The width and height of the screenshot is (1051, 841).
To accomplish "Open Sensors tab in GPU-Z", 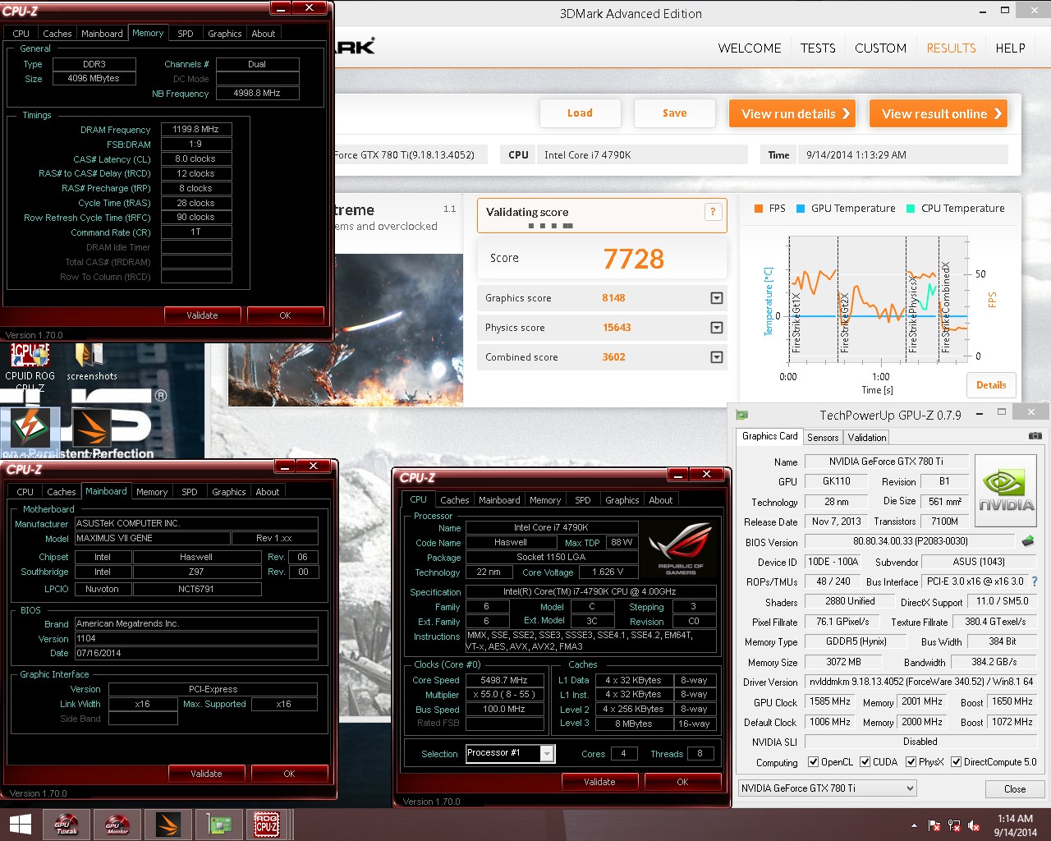I will coord(823,438).
